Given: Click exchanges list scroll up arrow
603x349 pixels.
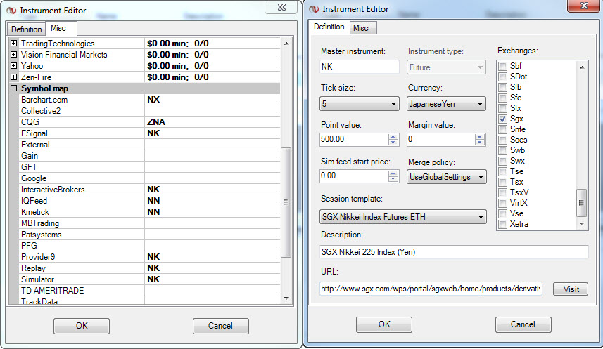Looking at the screenshot, I should (582, 67).
